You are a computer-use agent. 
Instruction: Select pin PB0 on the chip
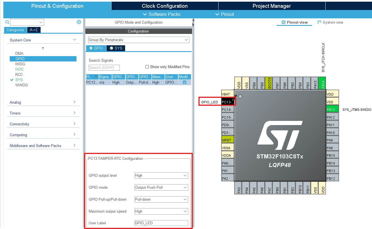276,188
